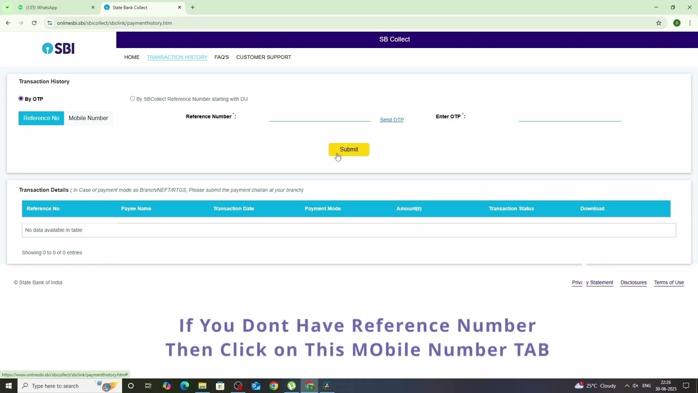698x393 pixels.
Task: Open uTorrent from the taskbar
Action: coord(292,386)
